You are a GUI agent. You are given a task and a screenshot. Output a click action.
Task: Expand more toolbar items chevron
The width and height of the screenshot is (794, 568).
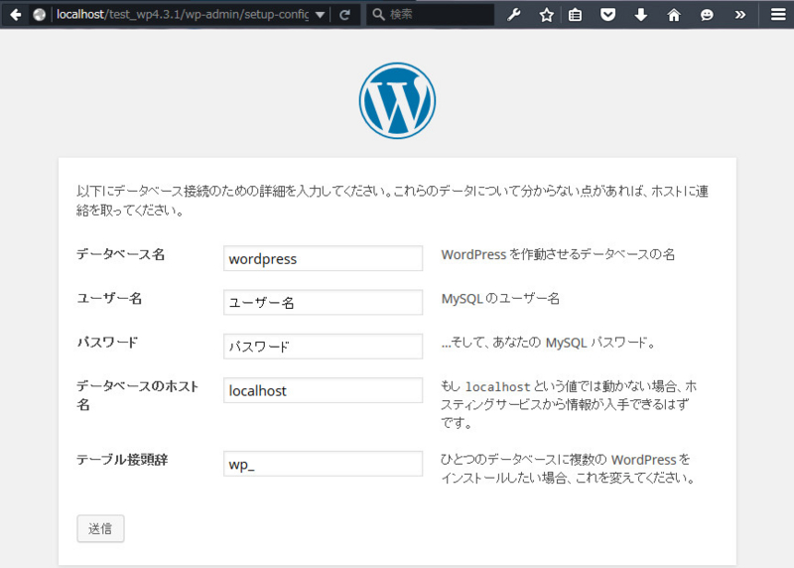pyautogui.click(x=739, y=15)
